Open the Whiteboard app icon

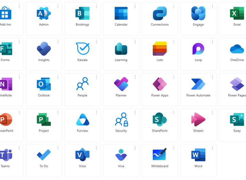click(160, 154)
